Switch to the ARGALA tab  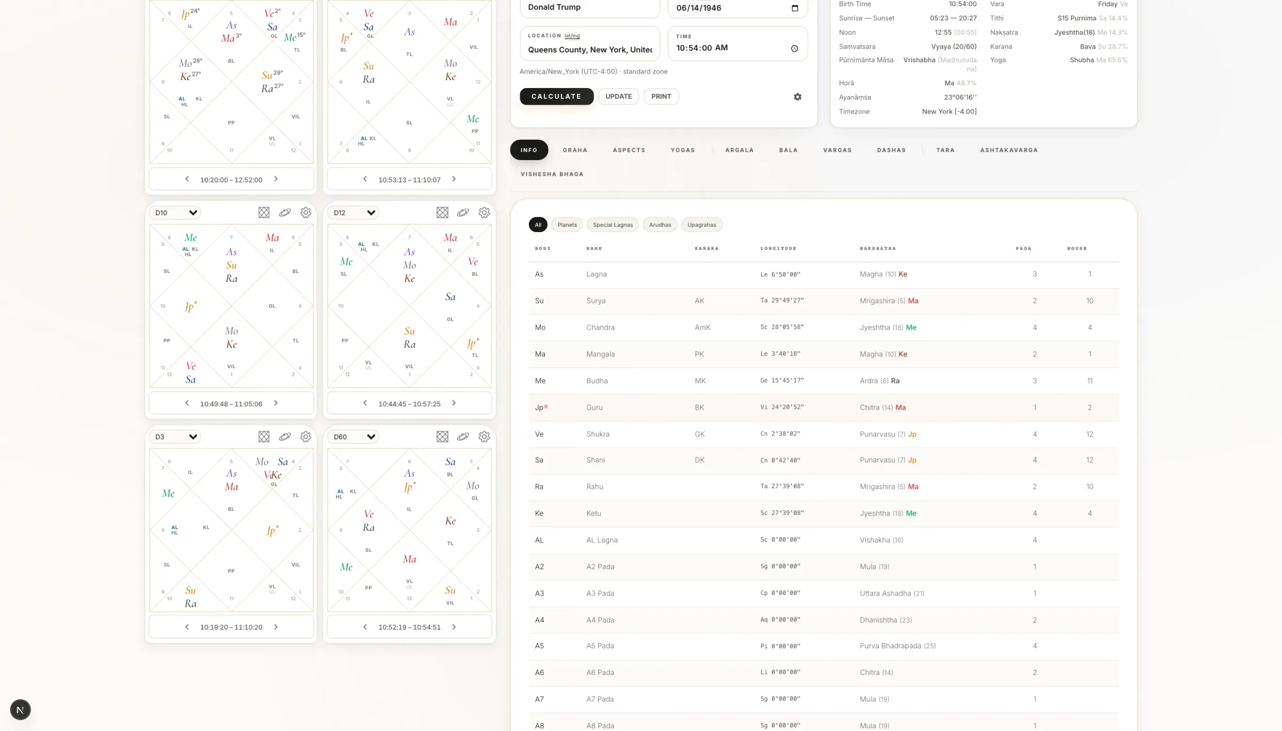tap(739, 150)
